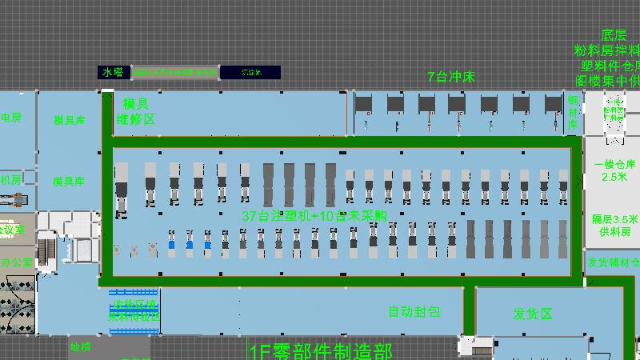Viewport: 640px width, 360px height.
Task: Select the rightmost large gray machine in bottom row
Action: click(x=564, y=238)
